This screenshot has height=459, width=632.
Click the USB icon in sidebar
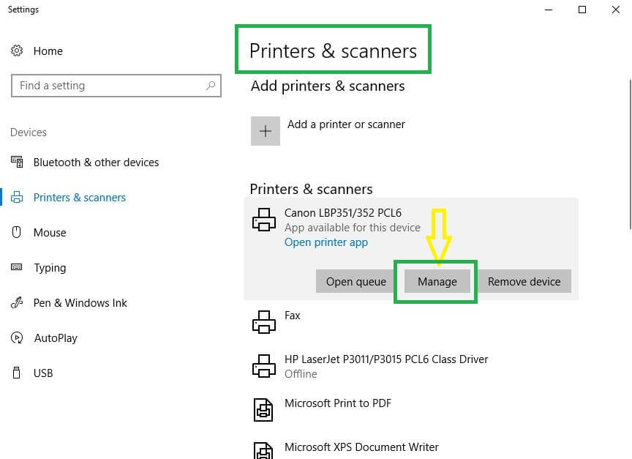(17, 373)
